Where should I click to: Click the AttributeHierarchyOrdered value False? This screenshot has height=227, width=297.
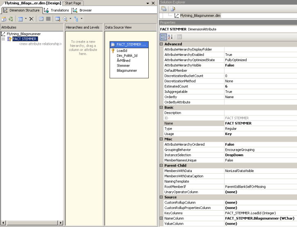[229, 144]
